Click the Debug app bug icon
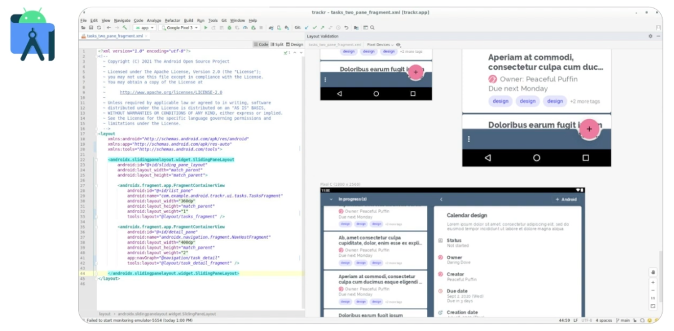The image size is (674, 331). pyautogui.click(x=229, y=28)
